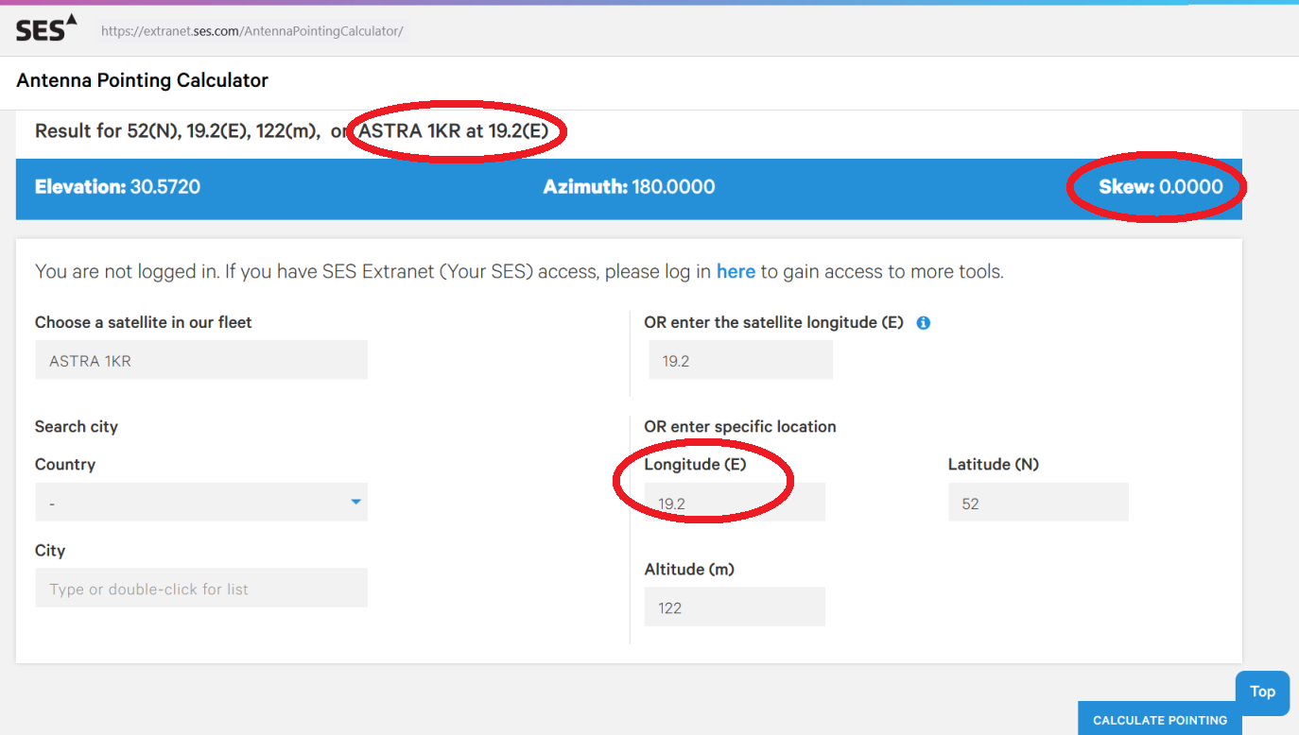Follow the 'here' login link
This screenshot has width=1299, height=735.
[736, 272]
